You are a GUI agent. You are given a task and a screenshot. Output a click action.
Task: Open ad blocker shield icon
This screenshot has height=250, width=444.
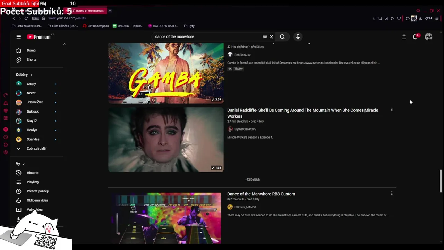pos(386,18)
